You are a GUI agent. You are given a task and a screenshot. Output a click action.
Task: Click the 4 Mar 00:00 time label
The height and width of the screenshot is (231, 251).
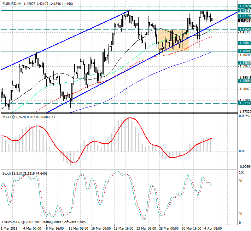32,229
